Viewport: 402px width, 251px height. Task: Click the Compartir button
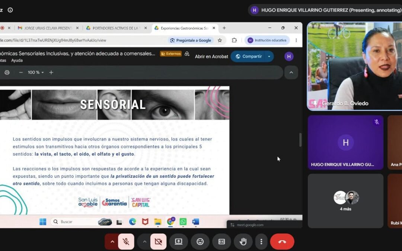click(248, 57)
